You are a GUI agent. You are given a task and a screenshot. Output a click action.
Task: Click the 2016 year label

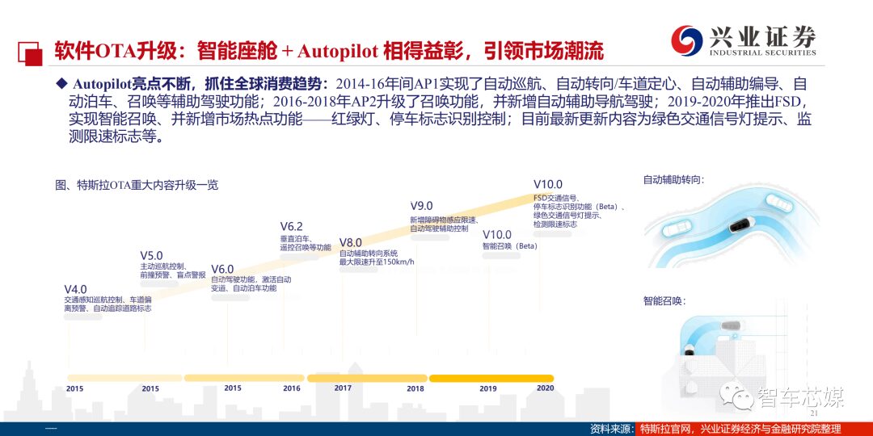click(291, 388)
